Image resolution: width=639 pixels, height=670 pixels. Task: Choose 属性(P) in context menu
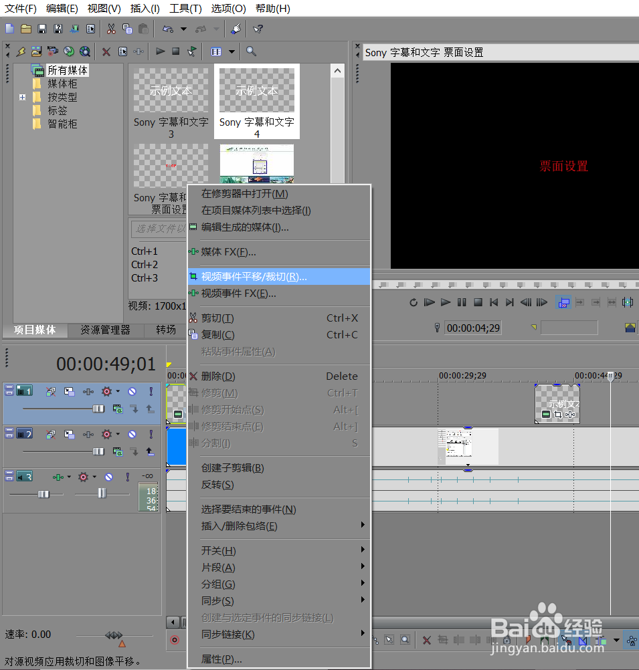coord(279,659)
